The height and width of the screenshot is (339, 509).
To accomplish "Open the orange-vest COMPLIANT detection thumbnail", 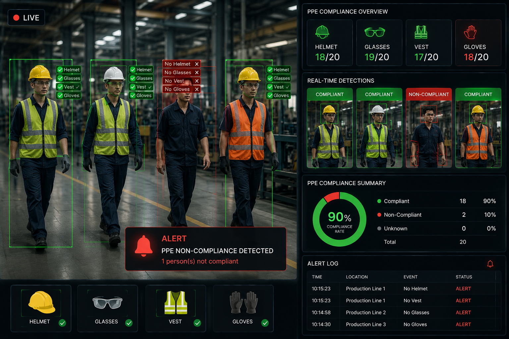I will click(x=478, y=128).
